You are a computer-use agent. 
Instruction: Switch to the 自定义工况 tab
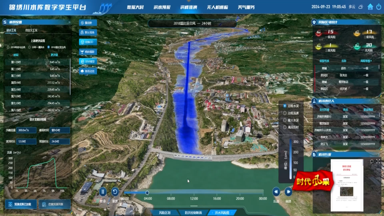[x=31, y=31]
